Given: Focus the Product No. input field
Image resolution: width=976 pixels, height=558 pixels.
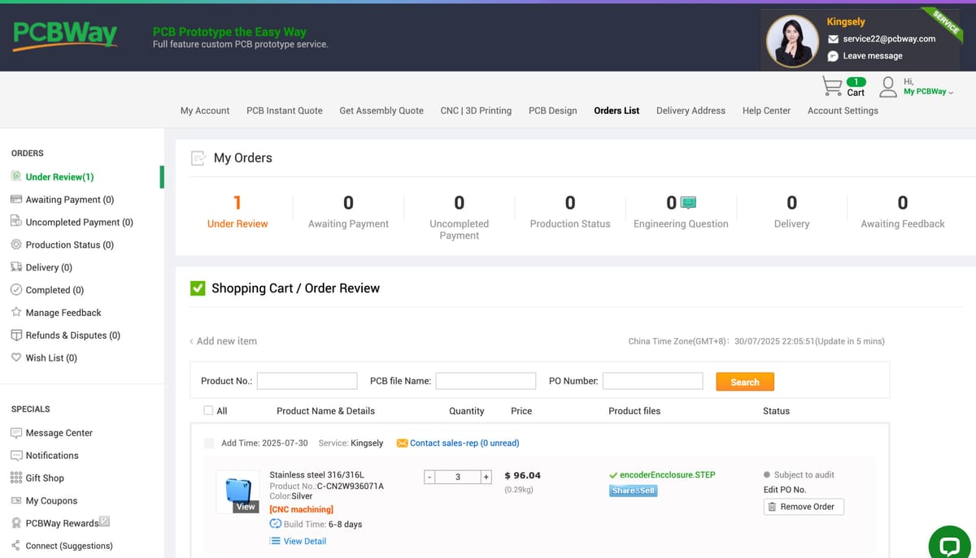Looking at the screenshot, I should pos(307,381).
